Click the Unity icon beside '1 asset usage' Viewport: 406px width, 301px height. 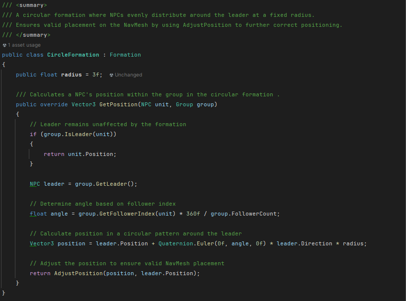(4, 45)
